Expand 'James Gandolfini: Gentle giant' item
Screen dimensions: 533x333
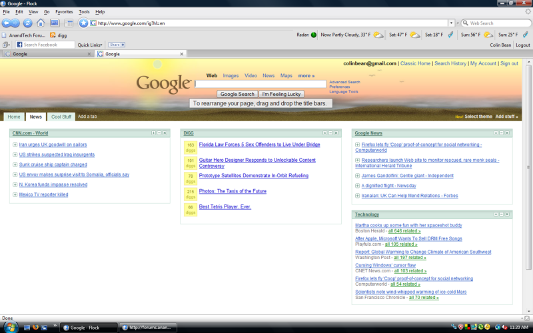tap(357, 176)
